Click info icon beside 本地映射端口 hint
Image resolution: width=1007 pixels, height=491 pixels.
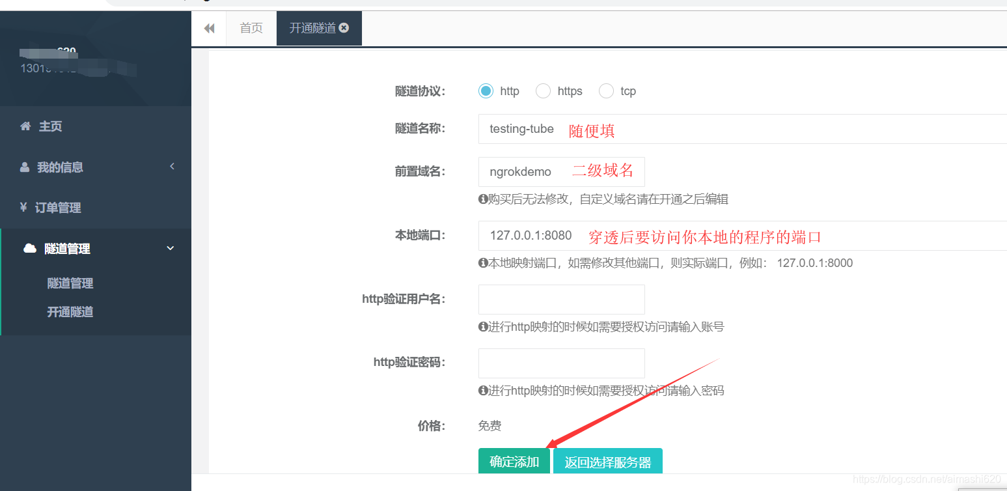483,263
